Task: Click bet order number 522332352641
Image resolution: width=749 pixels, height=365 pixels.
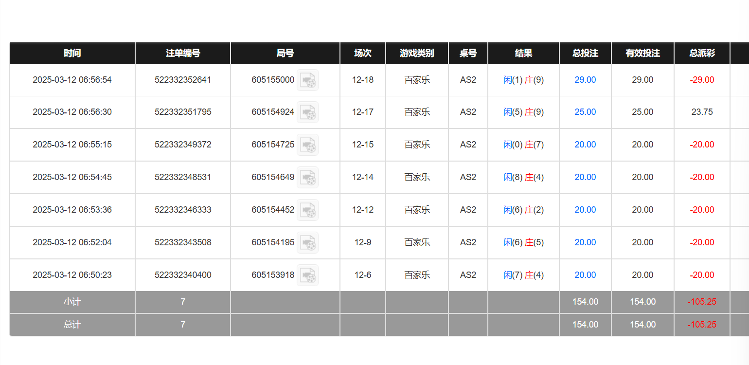Action: pos(183,80)
